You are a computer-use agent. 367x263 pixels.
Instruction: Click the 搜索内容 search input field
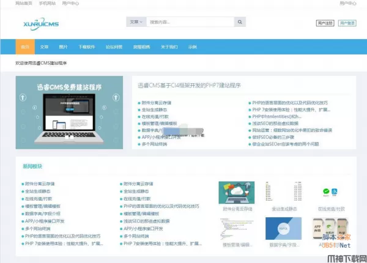click(190, 22)
